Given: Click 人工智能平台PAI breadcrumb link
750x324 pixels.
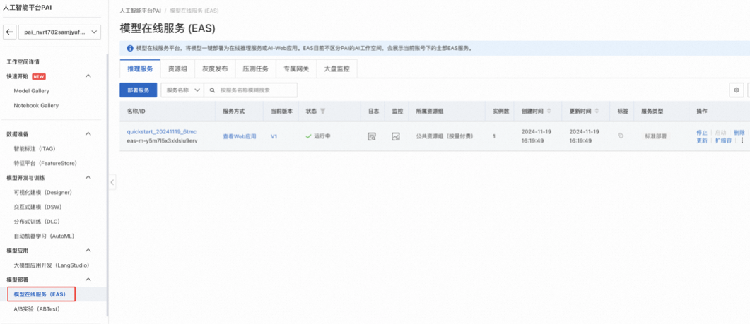Looking at the screenshot, I should [140, 10].
